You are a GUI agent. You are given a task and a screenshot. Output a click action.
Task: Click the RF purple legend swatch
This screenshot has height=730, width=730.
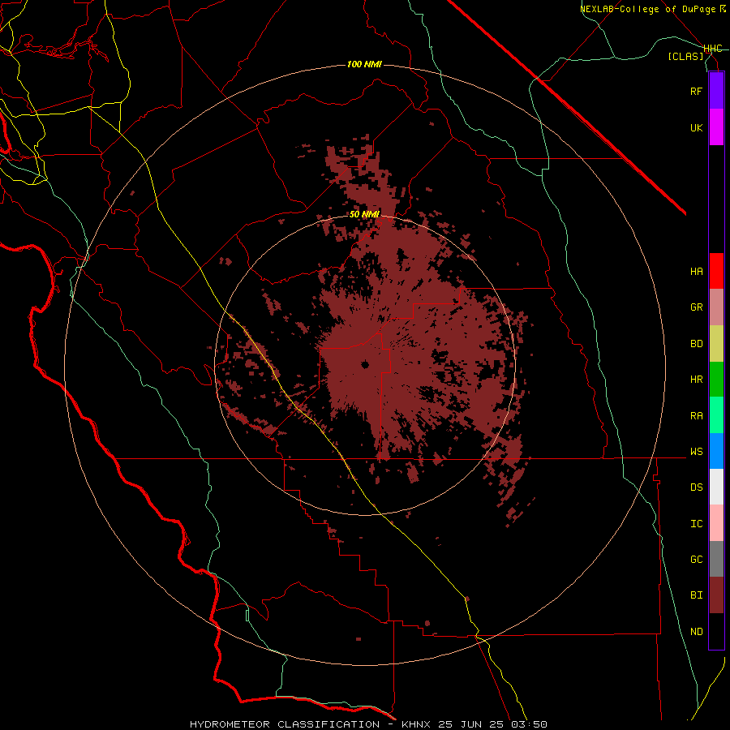point(716,91)
